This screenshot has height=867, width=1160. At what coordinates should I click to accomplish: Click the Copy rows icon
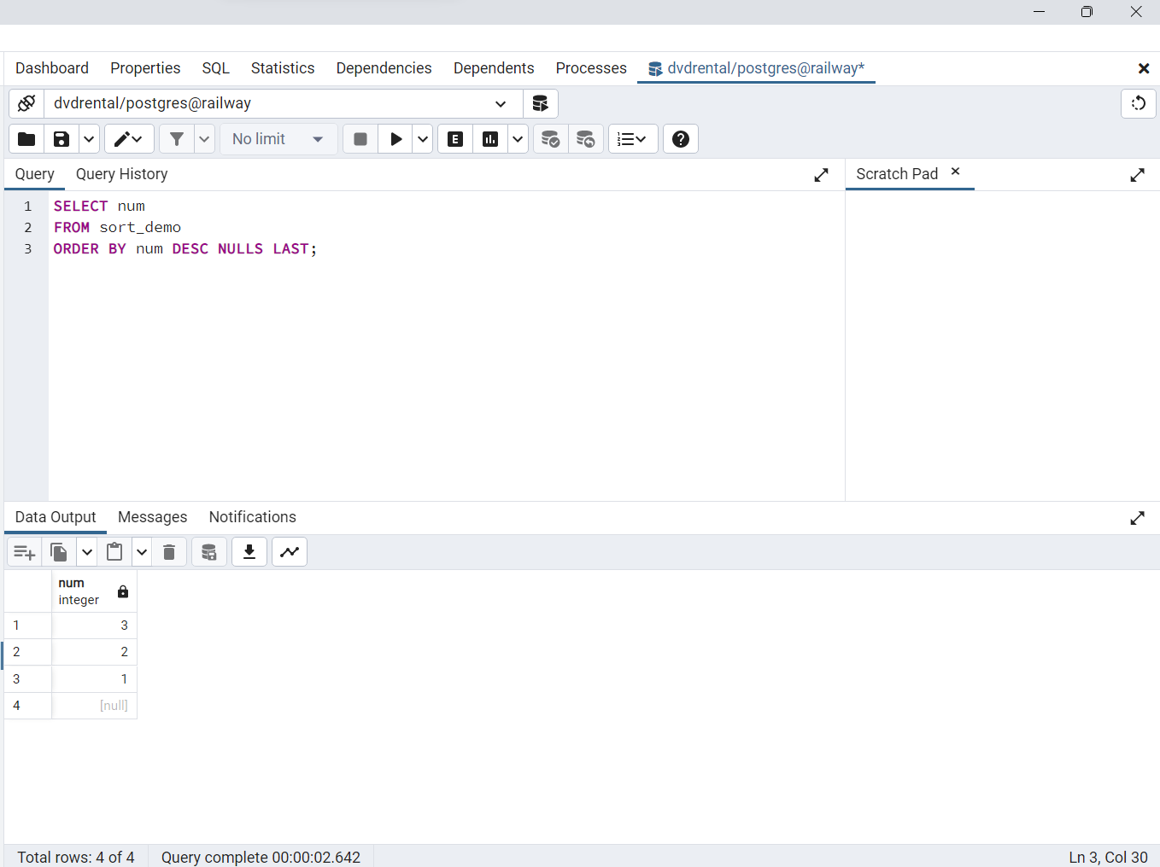60,552
